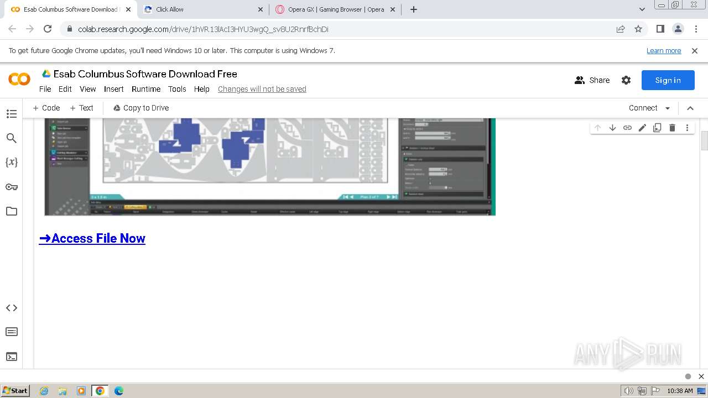Viewport: 708px width, 398px height.
Task: Open the Command palette icon
Action: (x=11, y=332)
